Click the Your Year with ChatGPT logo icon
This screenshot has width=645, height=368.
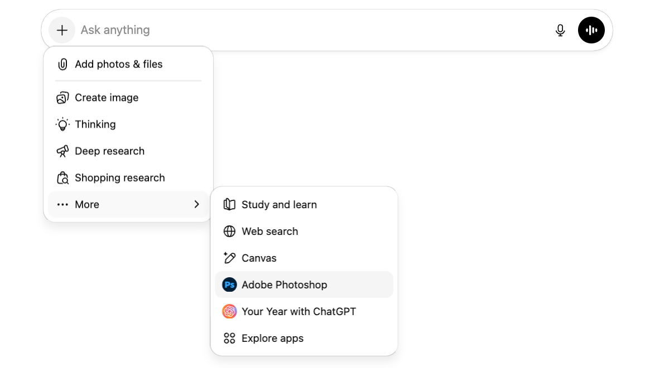point(229,312)
